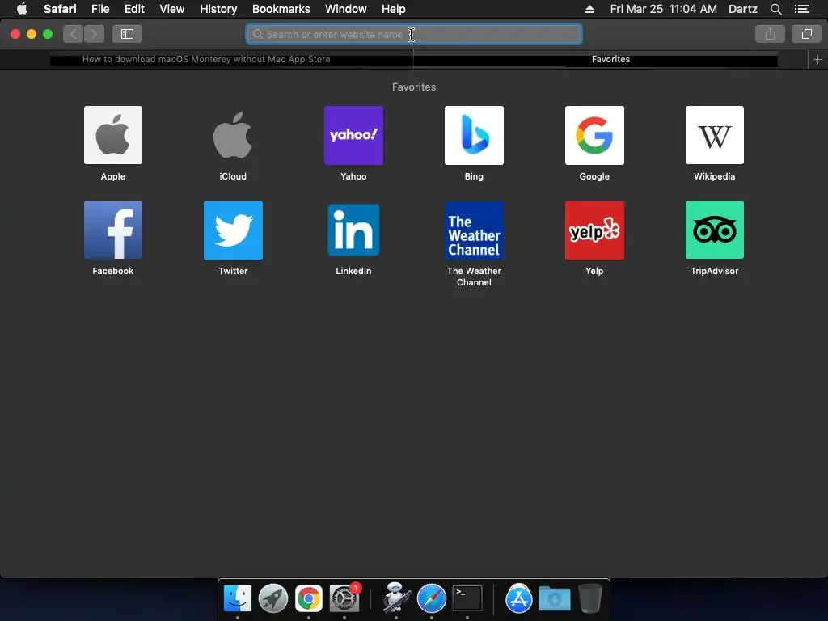Open the LinkedIn favorite tile
The height and width of the screenshot is (621, 828).
pyautogui.click(x=353, y=230)
